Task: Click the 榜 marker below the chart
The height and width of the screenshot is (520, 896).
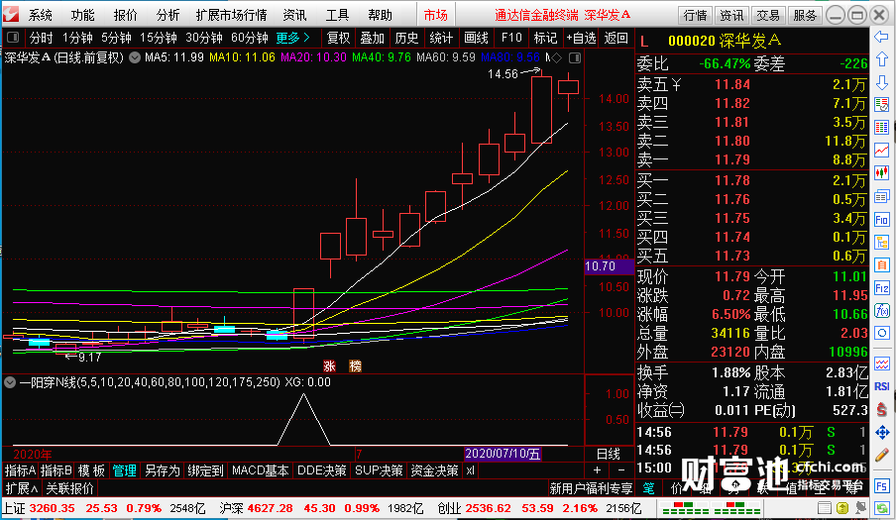Action: click(355, 366)
